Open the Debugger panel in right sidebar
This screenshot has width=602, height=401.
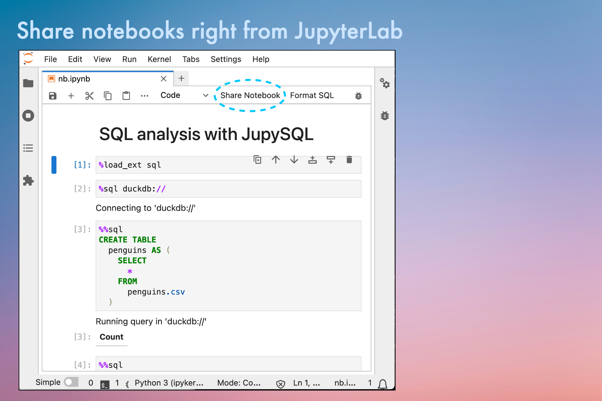pyautogui.click(x=385, y=116)
